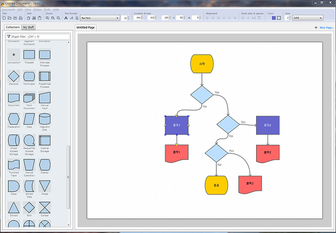This screenshot has height=233, width=336.
Task: Increase the rotation angle stepper
Action: click(200, 16)
